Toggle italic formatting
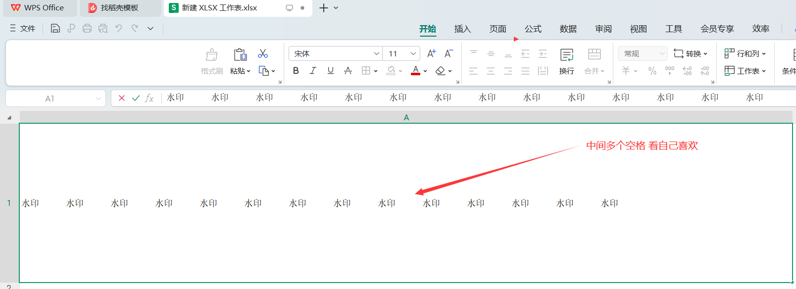This screenshot has height=289, width=796. click(313, 71)
